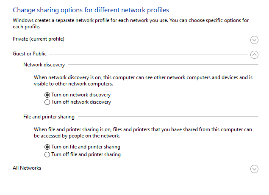269x195 pixels.
Task: Expand the Private (current profile) chevron
Action: pos(254,40)
